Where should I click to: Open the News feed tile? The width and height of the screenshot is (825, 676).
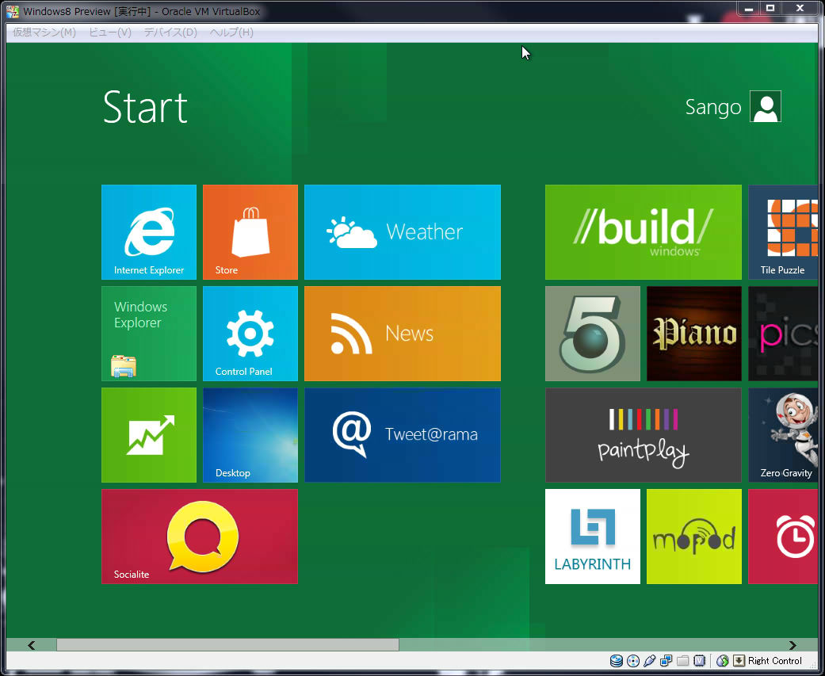(x=403, y=334)
